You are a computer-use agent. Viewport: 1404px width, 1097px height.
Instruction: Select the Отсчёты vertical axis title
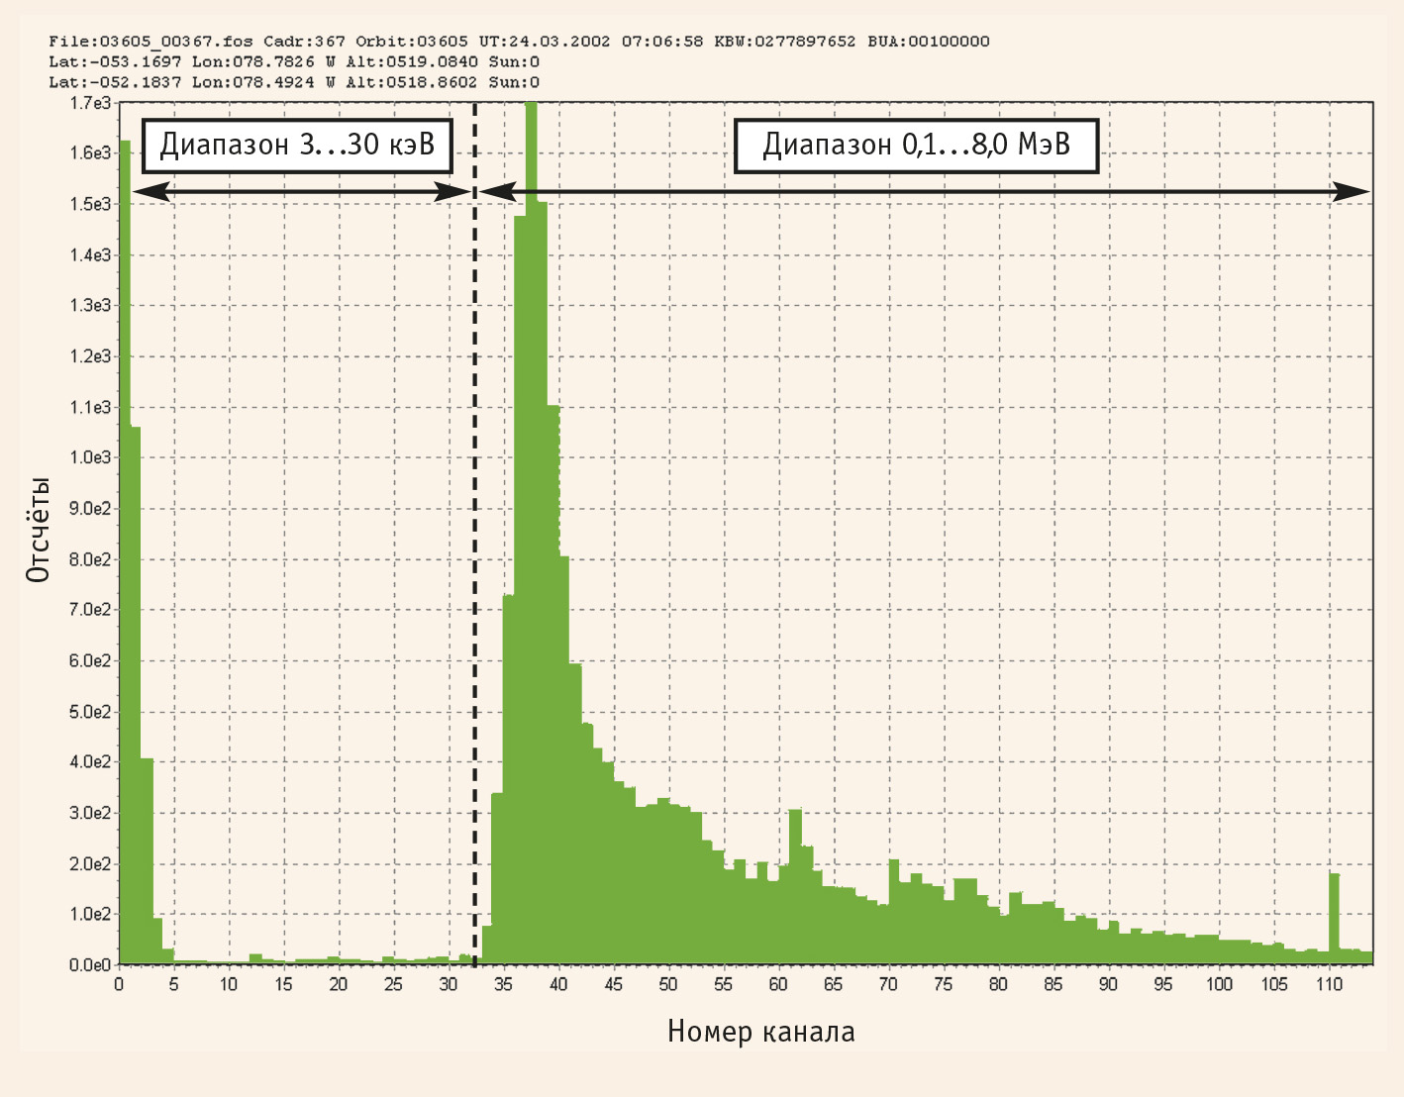38,530
